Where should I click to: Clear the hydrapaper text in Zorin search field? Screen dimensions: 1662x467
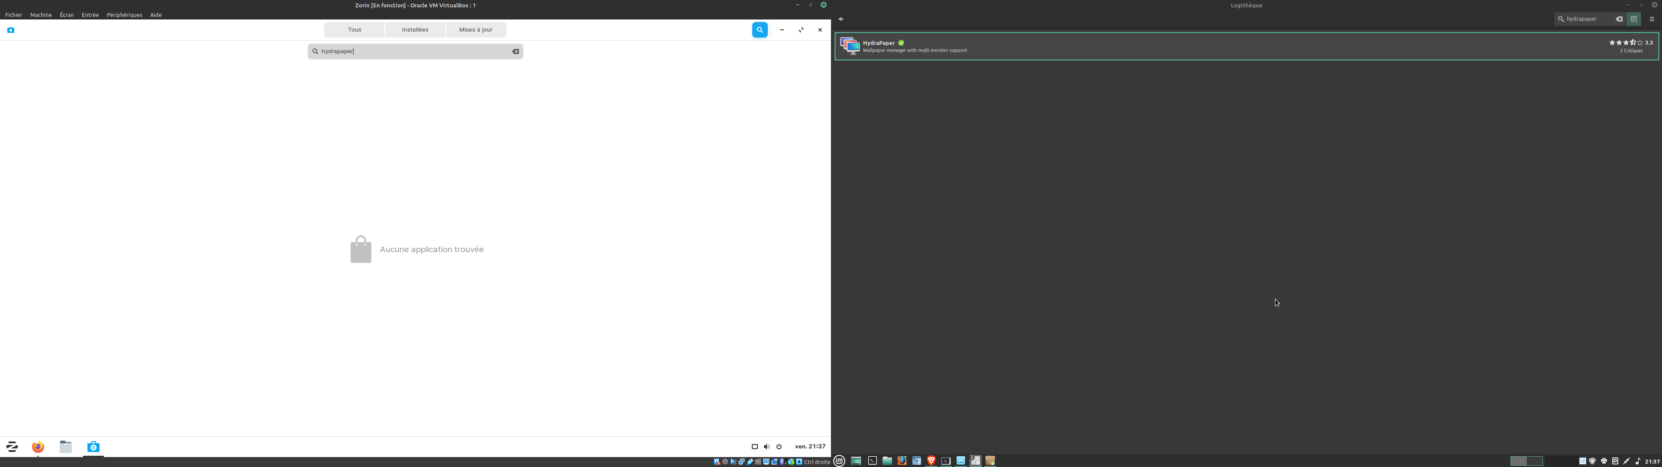pos(515,51)
